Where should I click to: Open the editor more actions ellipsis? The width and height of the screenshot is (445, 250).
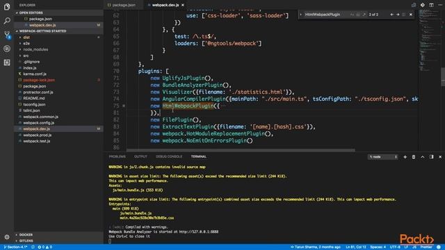pos(440,5)
